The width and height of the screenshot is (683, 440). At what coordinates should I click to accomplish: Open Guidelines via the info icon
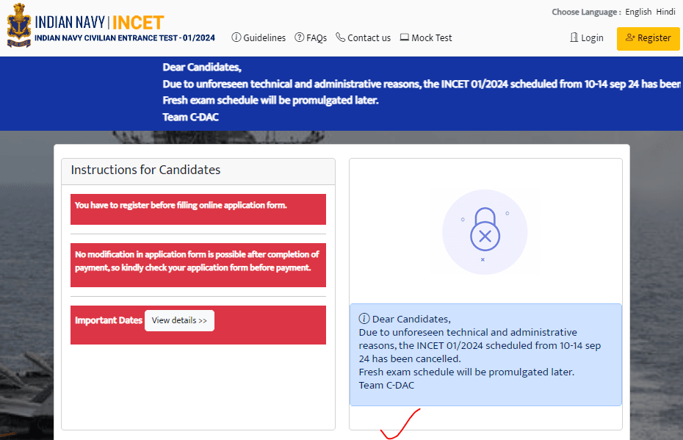pos(236,37)
